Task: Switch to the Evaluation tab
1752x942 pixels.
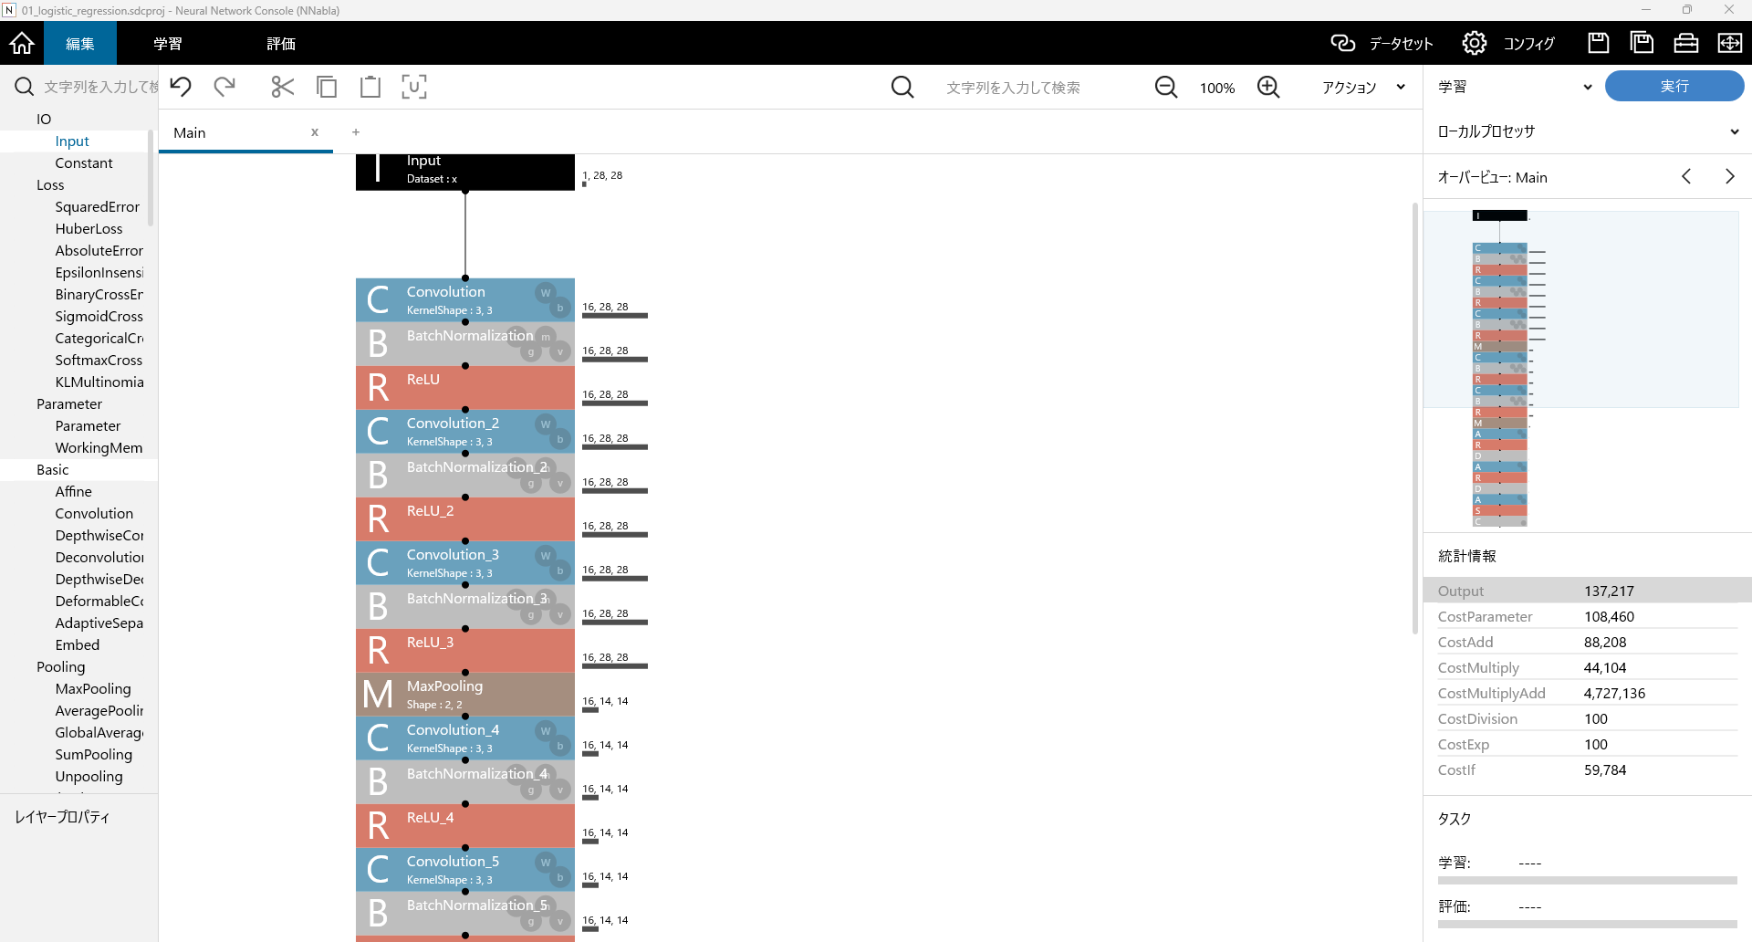Action: tap(281, 43)
